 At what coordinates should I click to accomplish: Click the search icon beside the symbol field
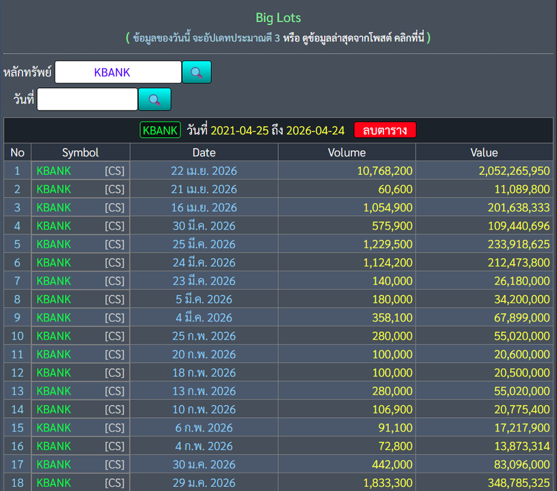[x=196, y=72]
